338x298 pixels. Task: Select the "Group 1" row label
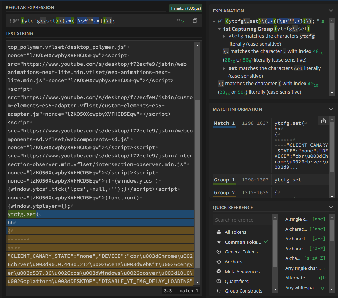[x=224, y=180]
